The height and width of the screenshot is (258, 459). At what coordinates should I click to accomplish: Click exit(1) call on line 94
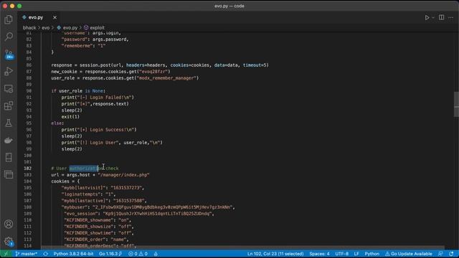click(70, 117)
